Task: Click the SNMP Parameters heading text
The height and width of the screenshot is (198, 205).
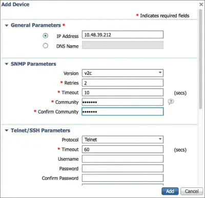Action: point(33,64)
